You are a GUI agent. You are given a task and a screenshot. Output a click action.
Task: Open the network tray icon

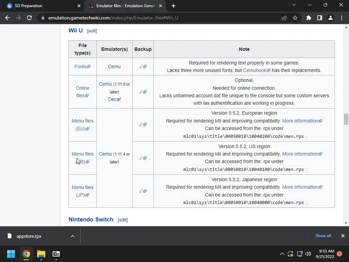[300, 254]
